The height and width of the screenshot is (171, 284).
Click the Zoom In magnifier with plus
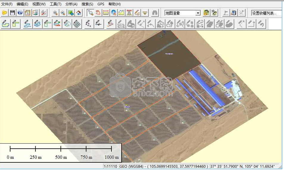pyautogui.click(x=55, y=13)
